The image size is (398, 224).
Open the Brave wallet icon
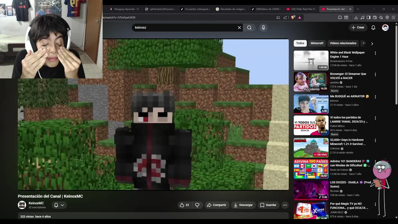(375, 17)
